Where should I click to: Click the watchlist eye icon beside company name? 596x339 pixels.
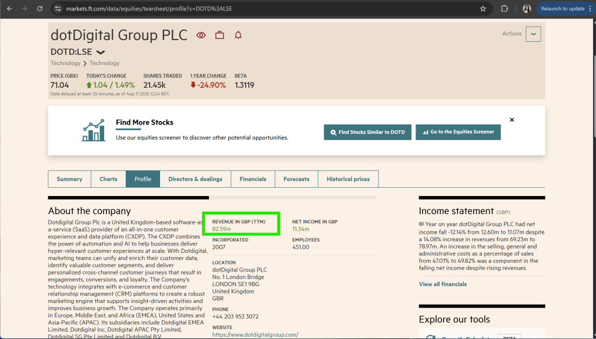pos(201,35)
